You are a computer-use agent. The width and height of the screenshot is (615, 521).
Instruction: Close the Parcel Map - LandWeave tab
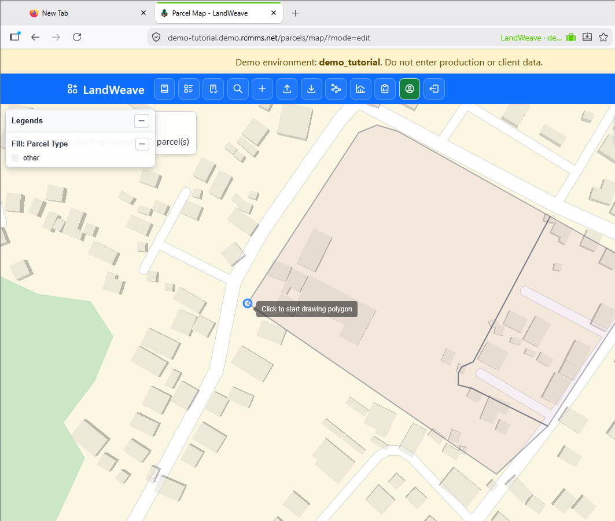click(274, 13)
